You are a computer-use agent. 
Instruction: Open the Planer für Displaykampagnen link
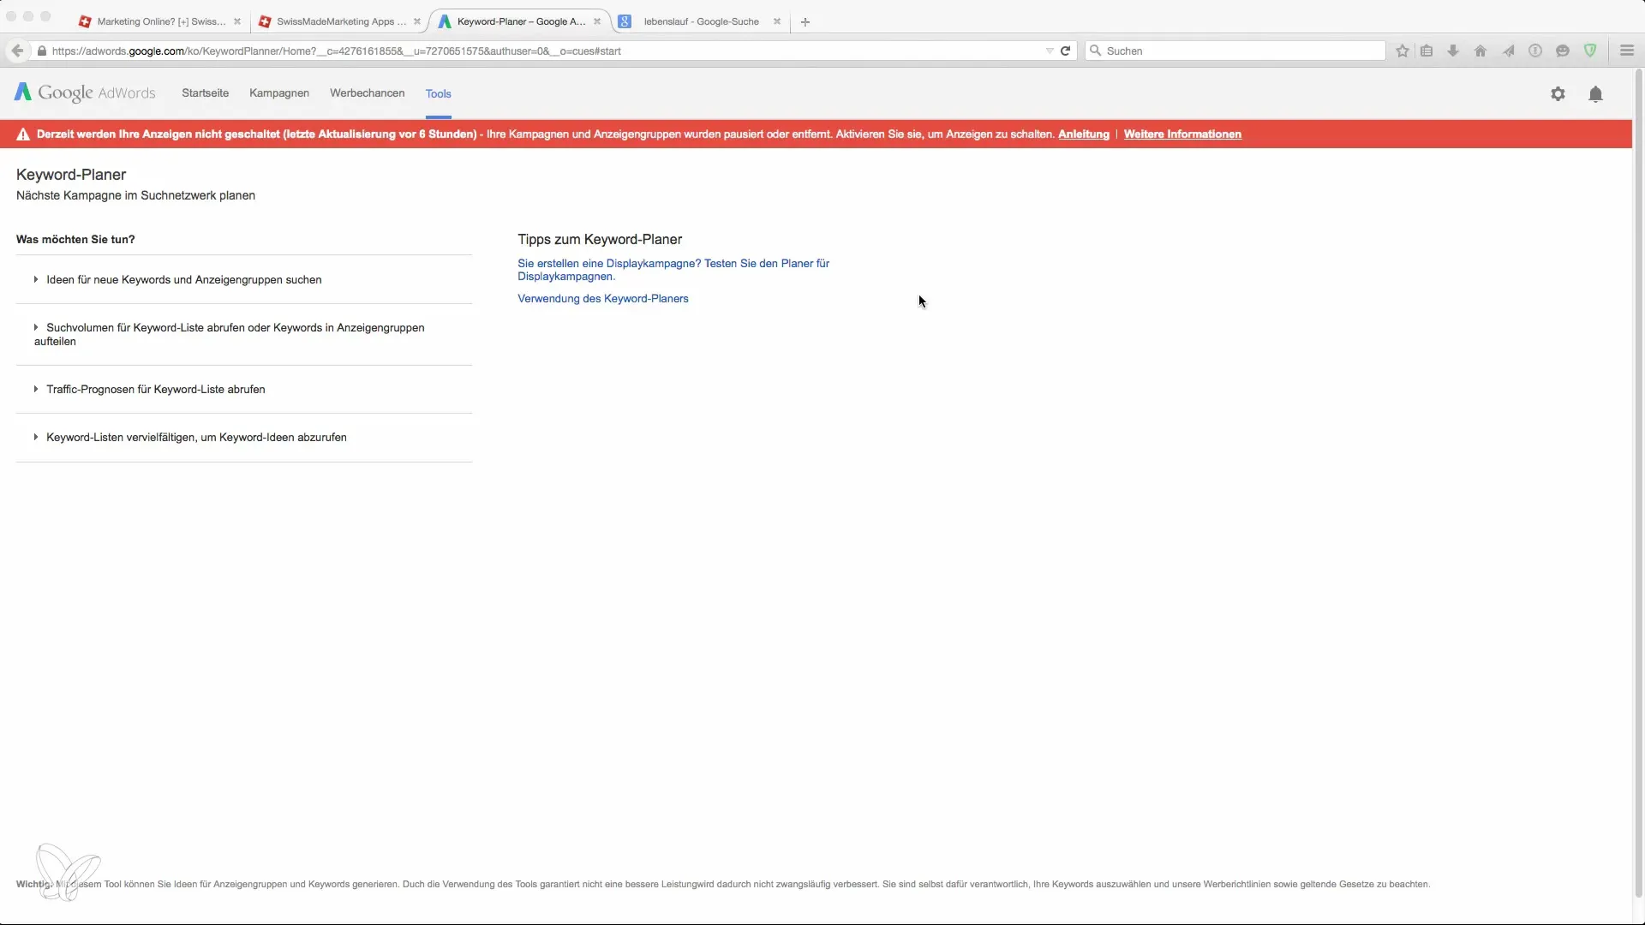click(673, 270)
